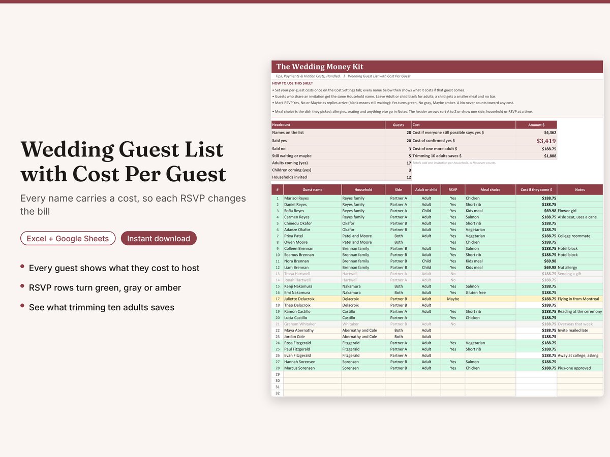Click the $4,362 amount cell
Screen dimensions: 610x457
(x=536, y=132)
